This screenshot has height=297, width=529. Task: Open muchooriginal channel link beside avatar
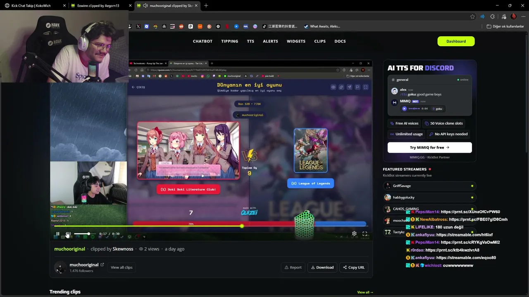click(x=84, y=265)
